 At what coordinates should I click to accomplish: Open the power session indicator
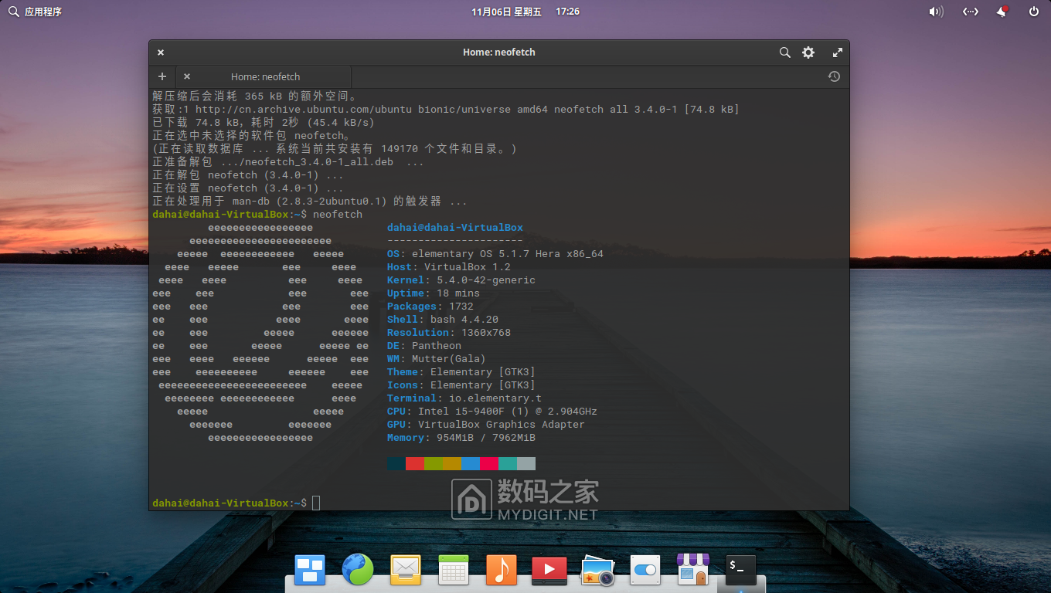[x=1034, y=12]
